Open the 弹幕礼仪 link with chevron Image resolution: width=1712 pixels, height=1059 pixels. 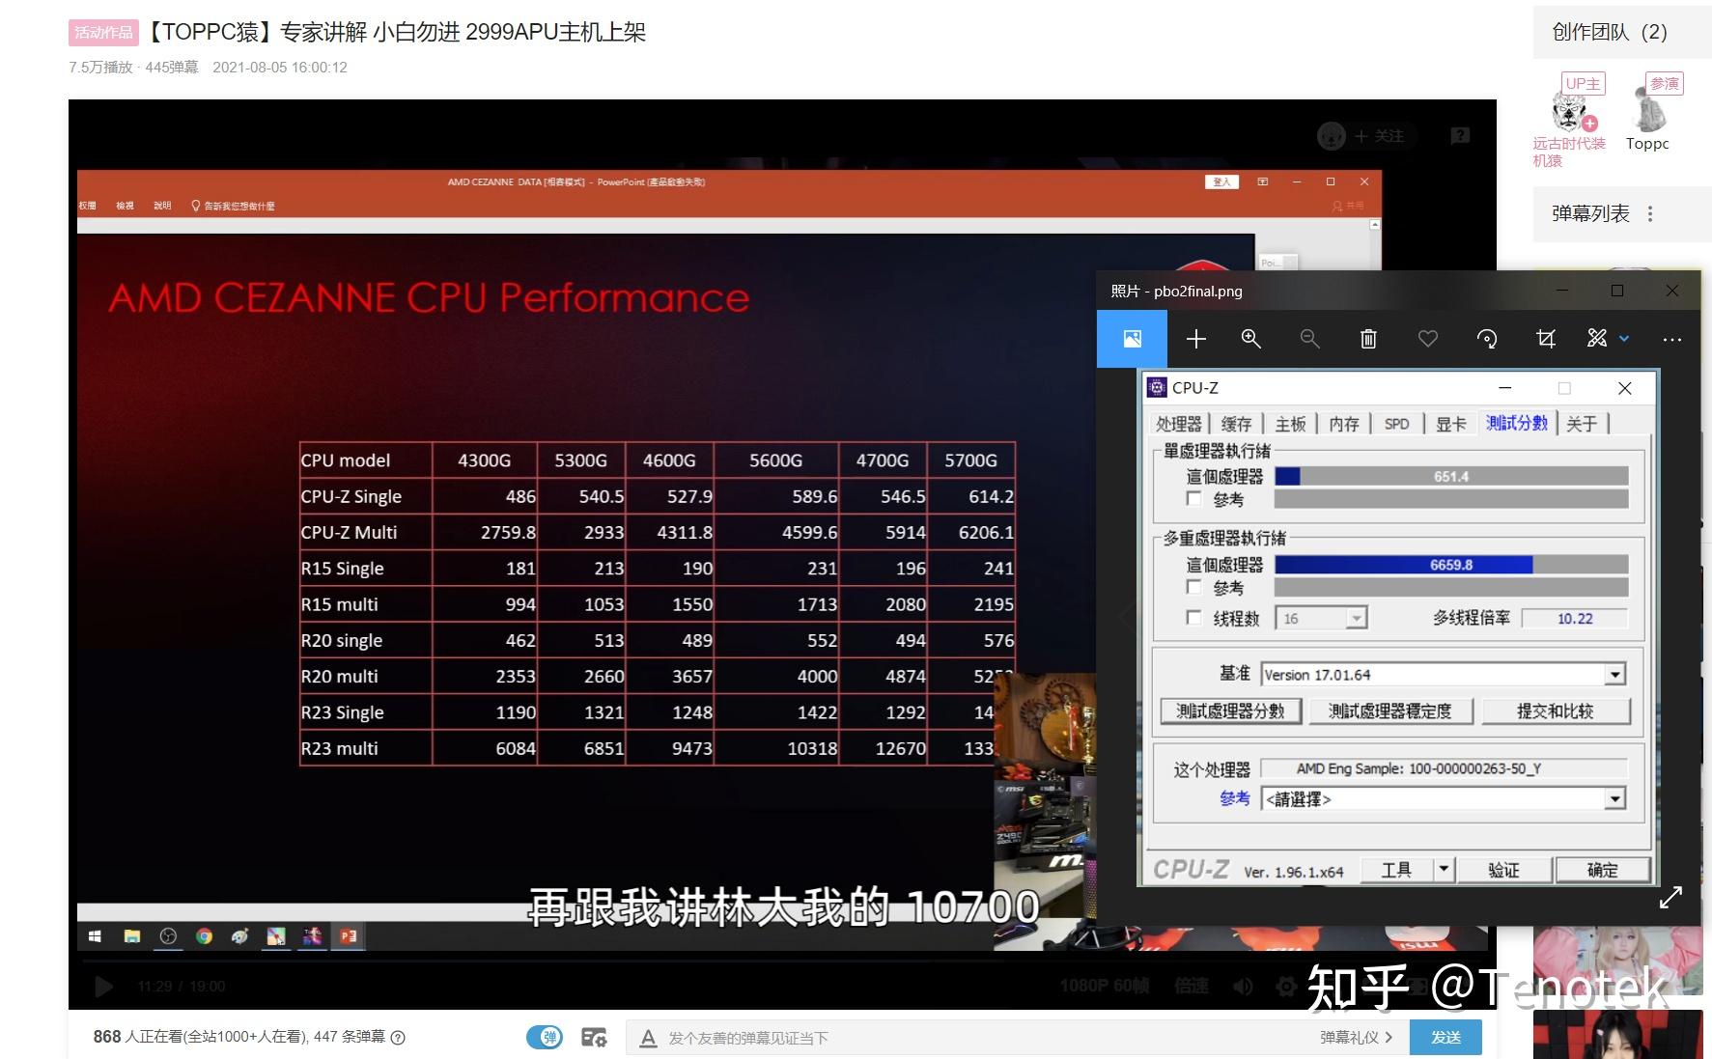pyautogui.click(x=1356, y=1037)
